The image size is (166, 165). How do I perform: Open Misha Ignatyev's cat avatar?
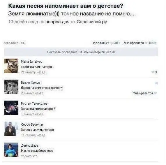(11, 66)
